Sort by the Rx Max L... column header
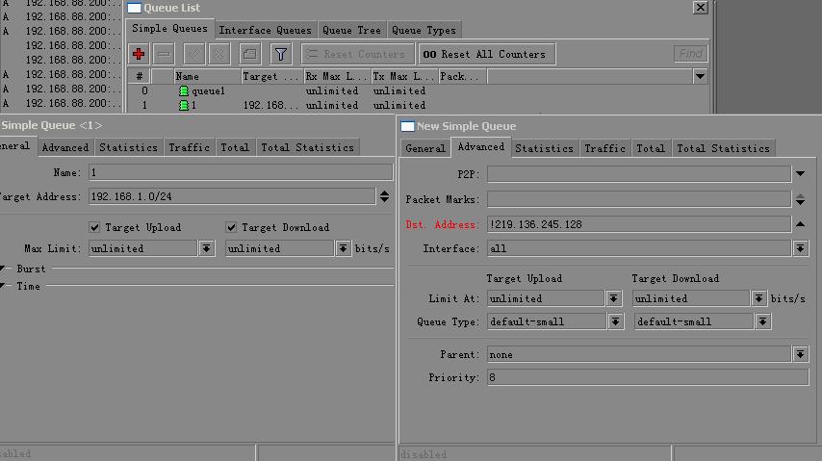The image size is (822, 461). click(x=338, y=77)
